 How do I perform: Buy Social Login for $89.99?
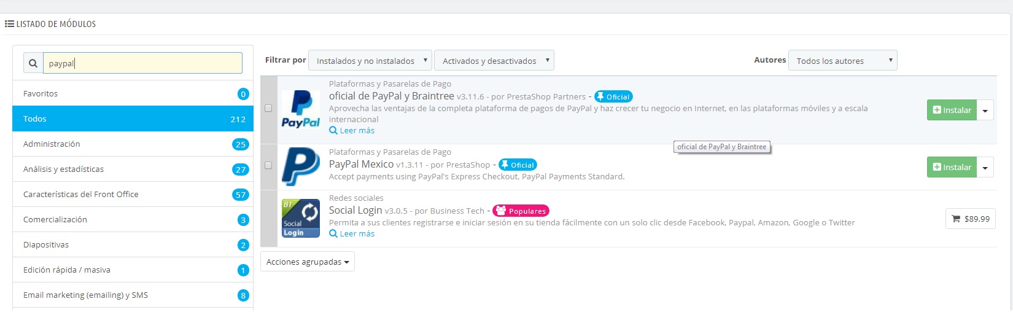click(971, 219)
